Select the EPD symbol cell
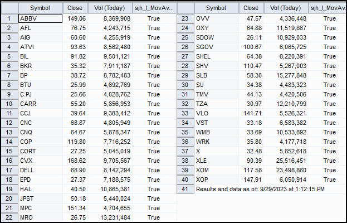The height and width of the screenshot is (223, 347). coord(41,180)
